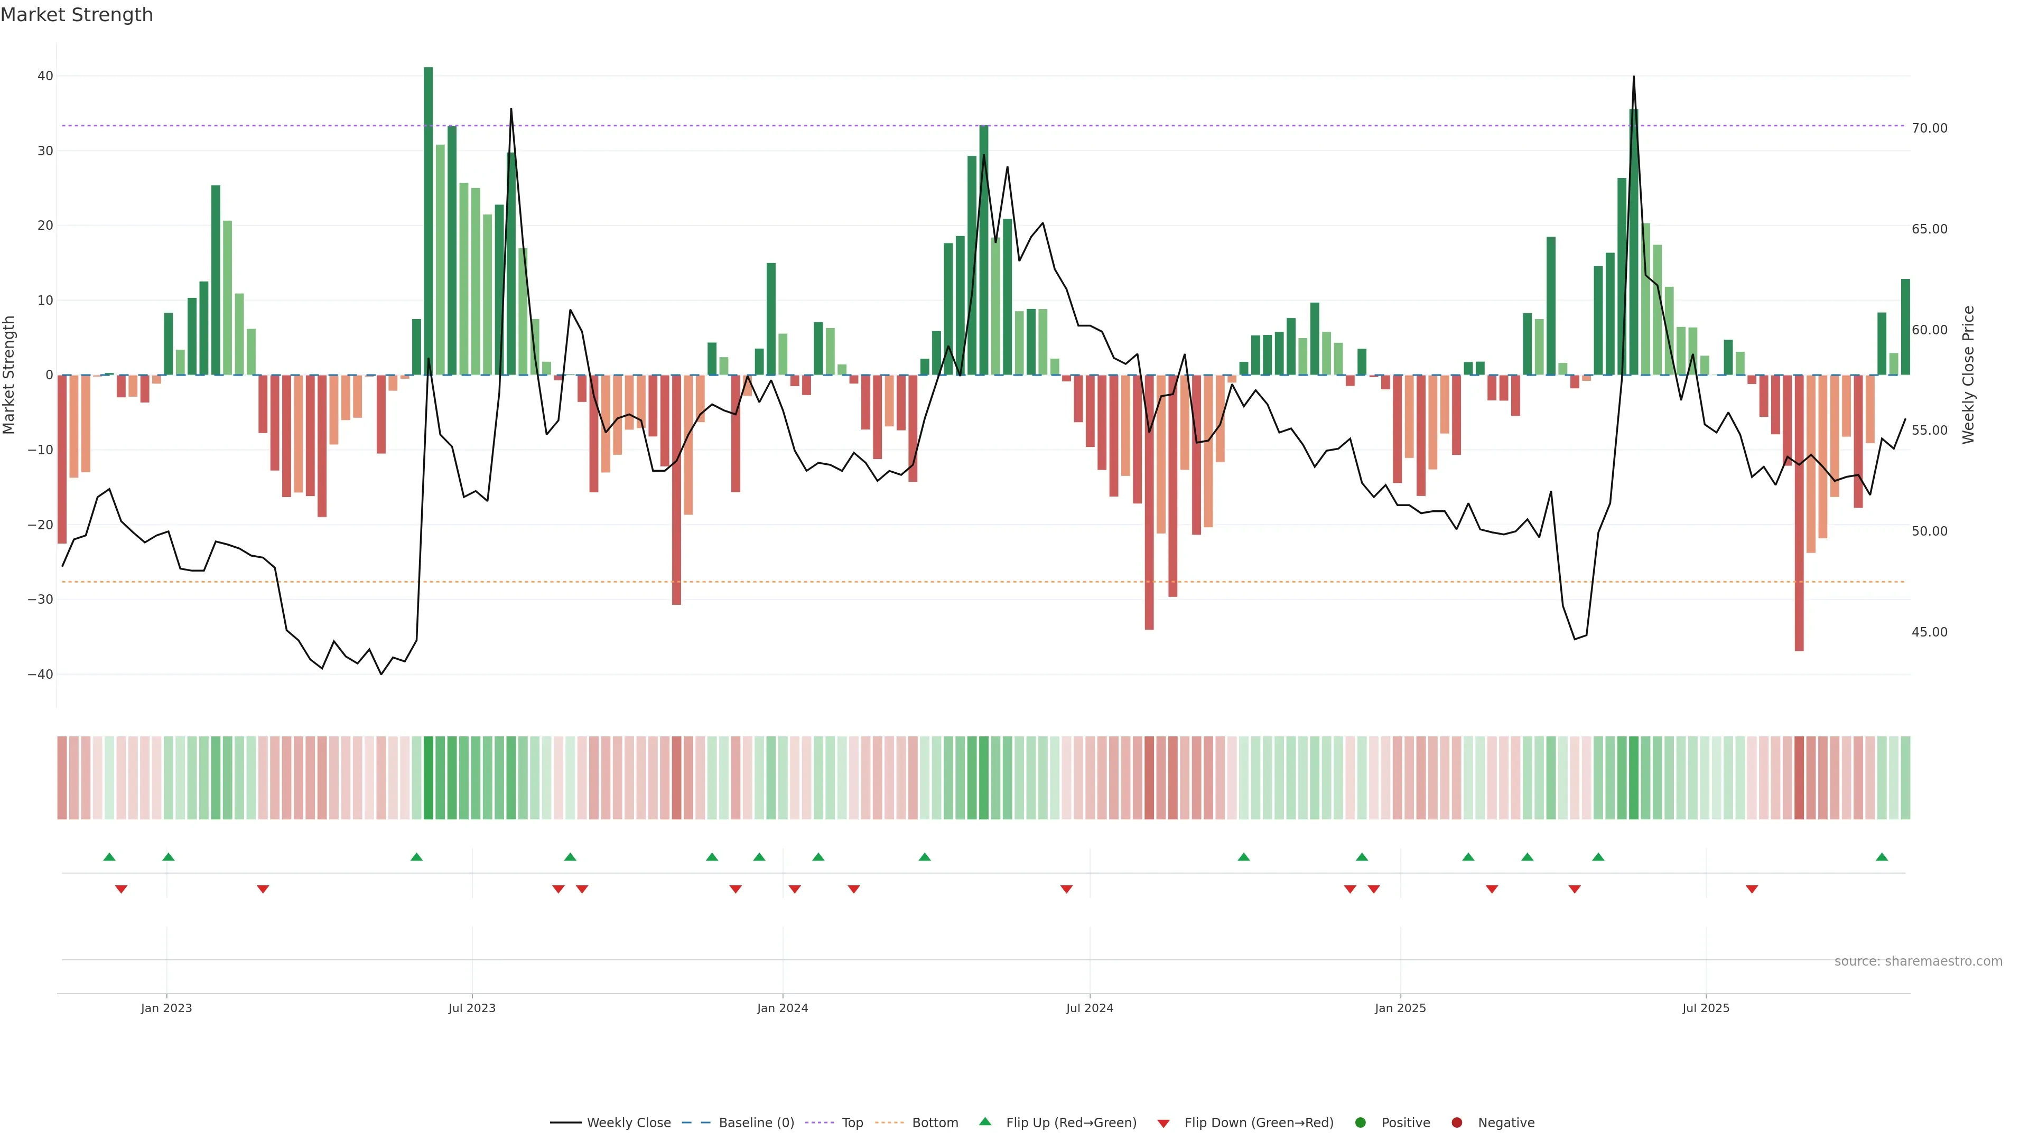
Task: Click the Flip Up (Red→Green) legend triangle
Action: point(984,1122)
